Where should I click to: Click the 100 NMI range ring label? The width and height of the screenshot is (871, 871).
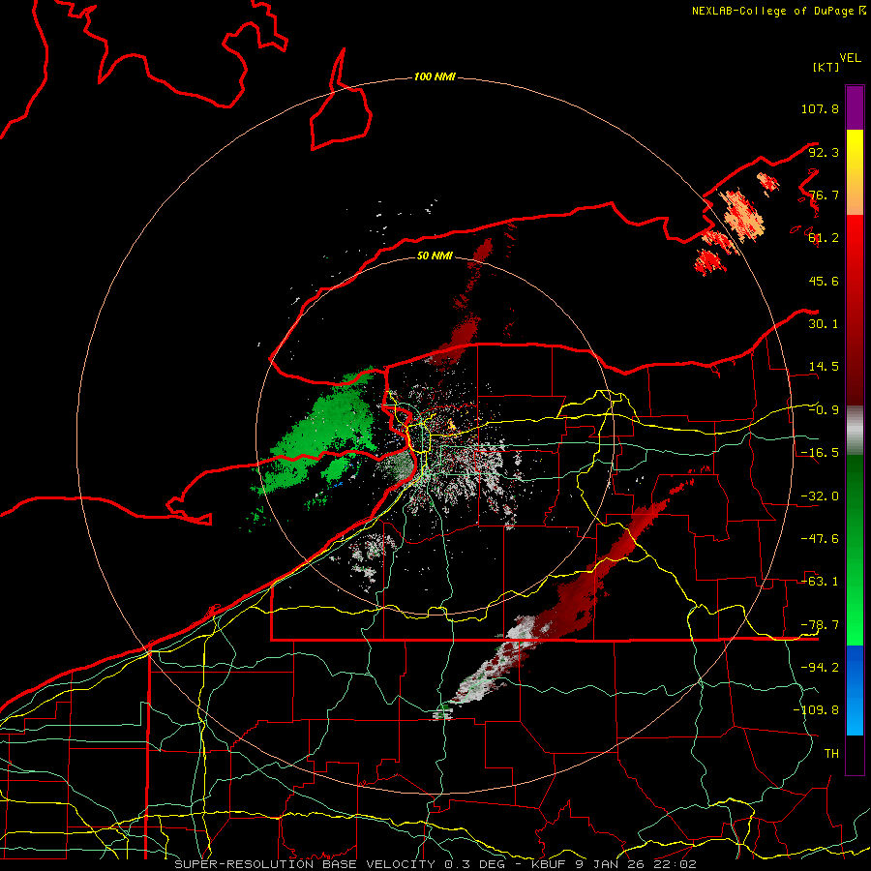pyautogui.click(x=435, y=76)
